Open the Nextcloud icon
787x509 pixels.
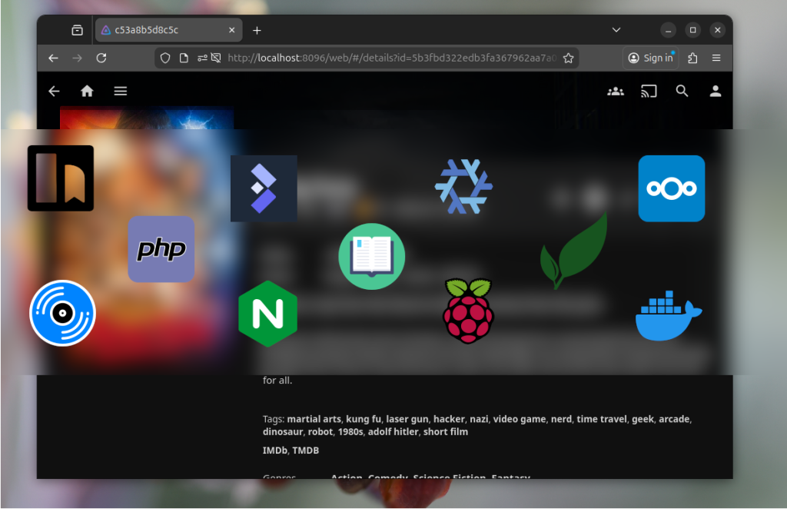671,188
